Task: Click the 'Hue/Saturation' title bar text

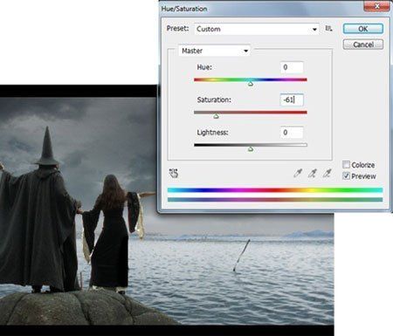Action: click(184, 9)
